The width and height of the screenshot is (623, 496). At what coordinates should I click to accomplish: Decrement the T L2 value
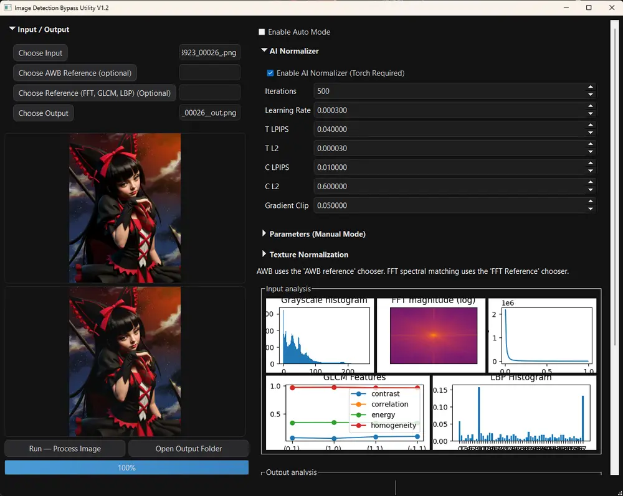tap(590, 151)
